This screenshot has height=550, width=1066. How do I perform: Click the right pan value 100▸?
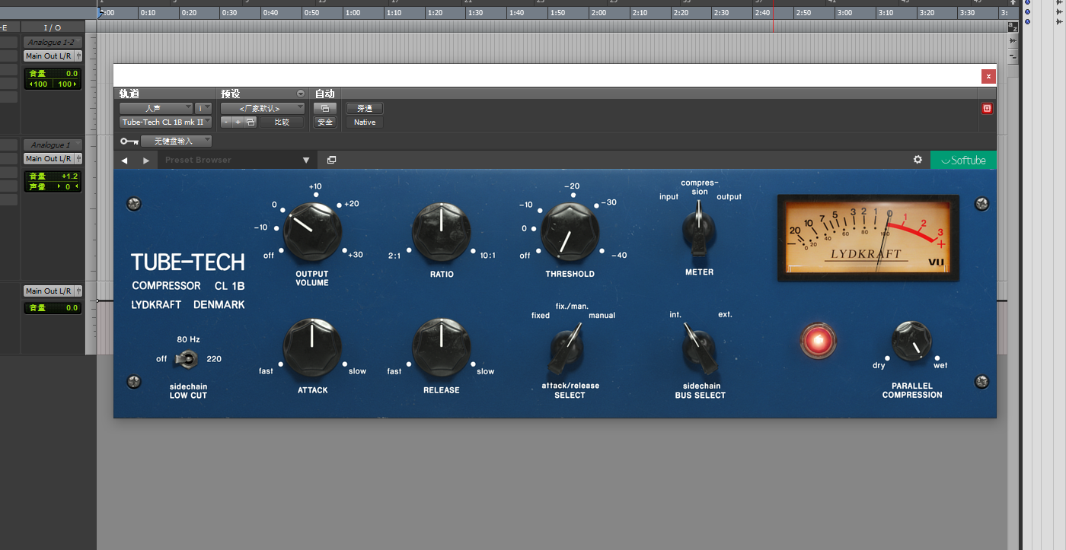pos(67,84)
